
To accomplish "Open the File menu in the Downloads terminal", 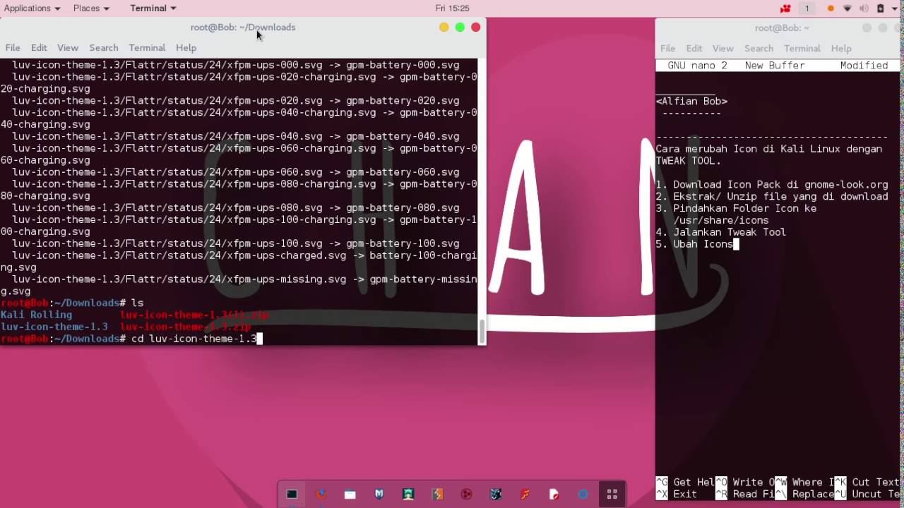I will [x=12, y=47].
